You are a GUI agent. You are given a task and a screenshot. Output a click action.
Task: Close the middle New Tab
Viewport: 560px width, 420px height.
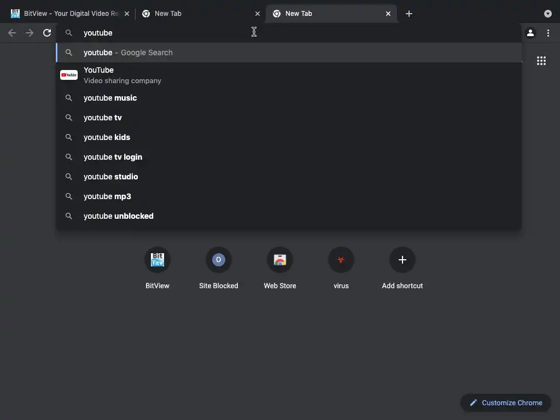pos(258,14)
